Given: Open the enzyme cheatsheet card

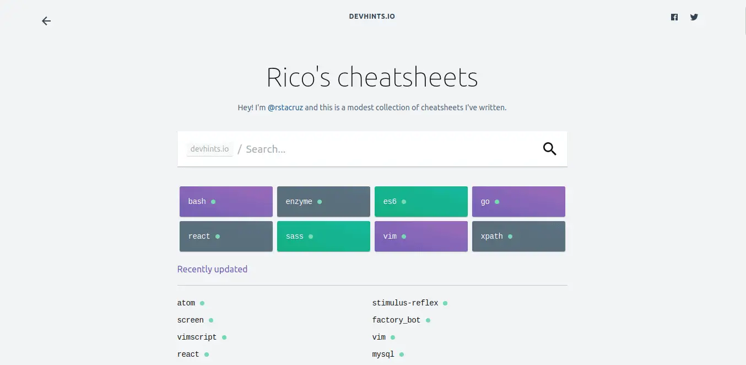Looking at the screenshot, I should coord(323,201).
